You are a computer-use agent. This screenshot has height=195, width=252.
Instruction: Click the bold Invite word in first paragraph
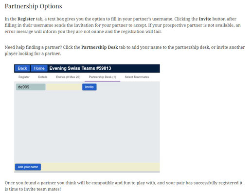(205, 19)
